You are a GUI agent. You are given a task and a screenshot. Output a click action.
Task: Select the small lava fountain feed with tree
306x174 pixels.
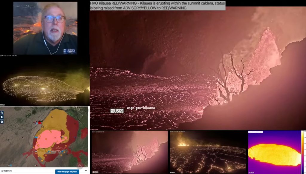pos(130,152)
